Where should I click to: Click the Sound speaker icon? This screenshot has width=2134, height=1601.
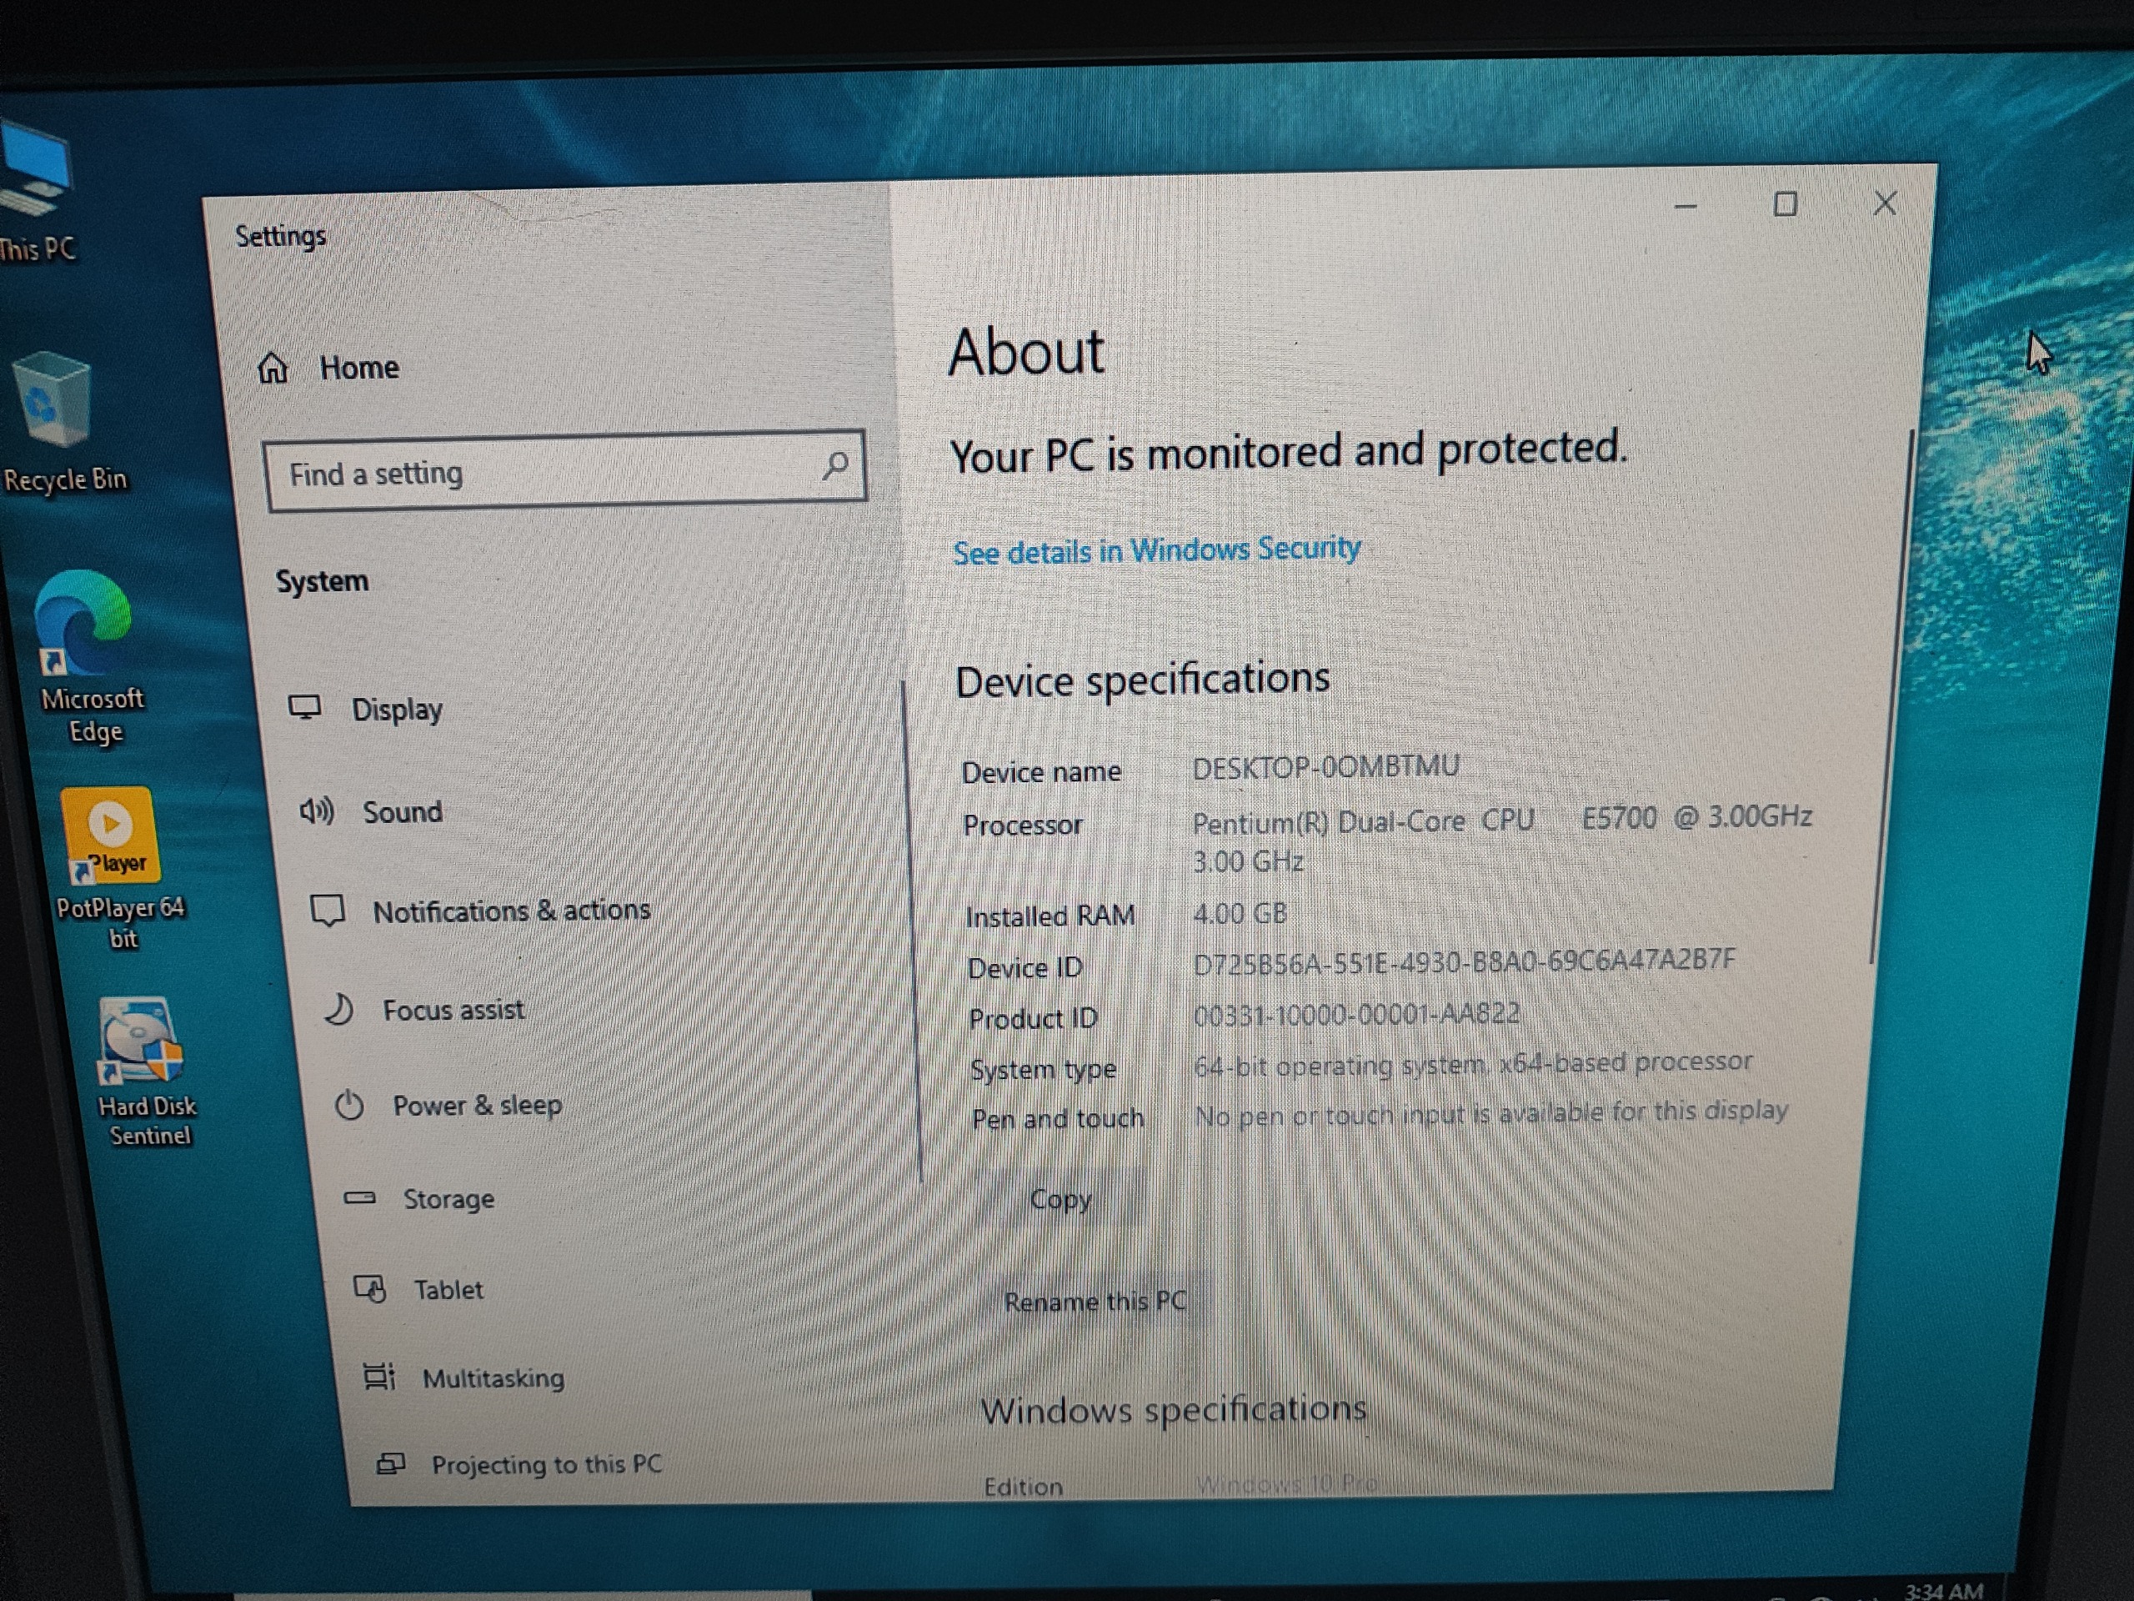(x=317, y=811)
